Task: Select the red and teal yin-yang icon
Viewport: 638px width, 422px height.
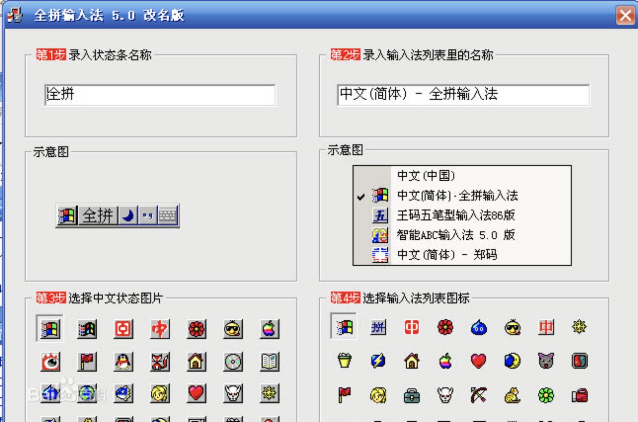Action: click(580, 361)
